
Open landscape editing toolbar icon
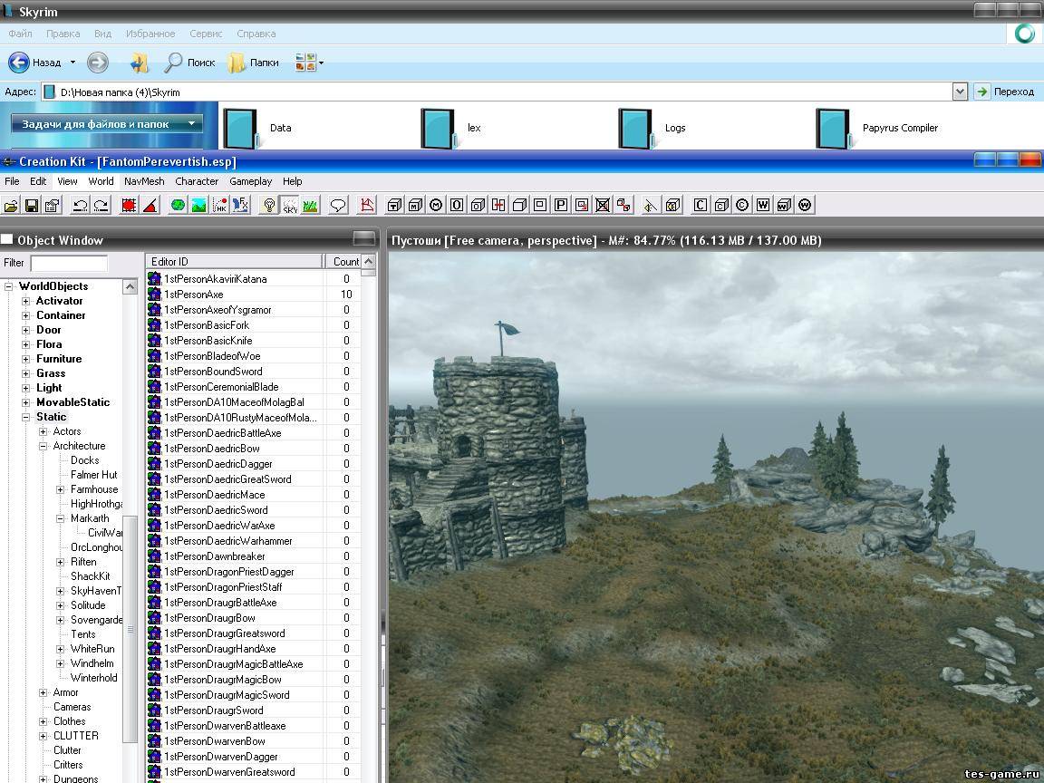pyautogui.click(x=198, y=206)
